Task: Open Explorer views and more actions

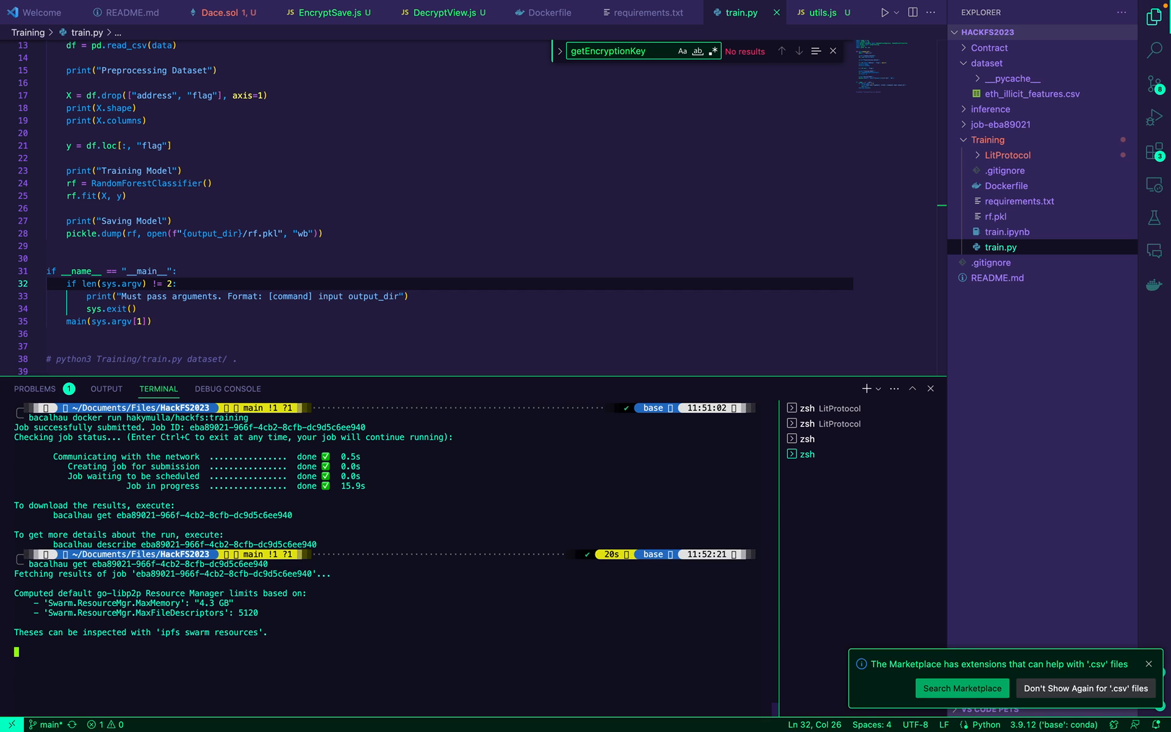Action: pos(1121,12)
